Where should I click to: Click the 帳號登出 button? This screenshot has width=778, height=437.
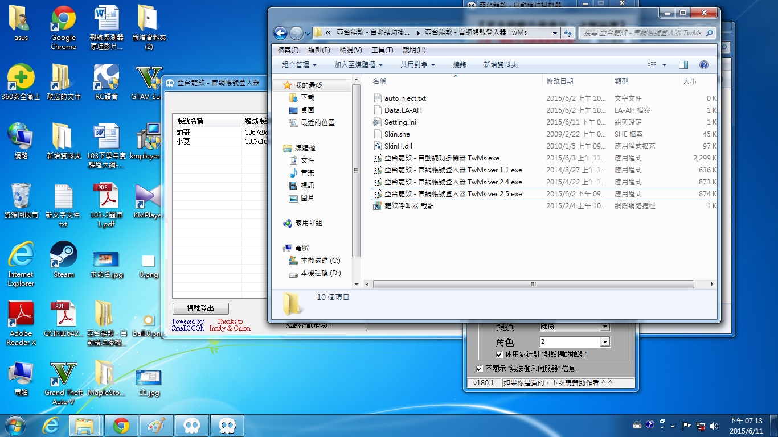[200, 308]
